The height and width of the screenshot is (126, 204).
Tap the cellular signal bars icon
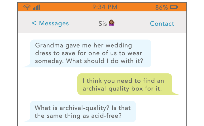point(36,7)
